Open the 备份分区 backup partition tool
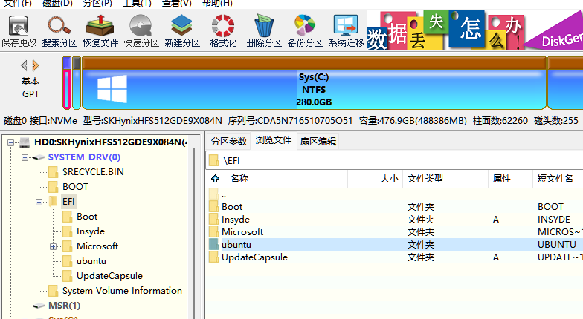Viewport: 583px width, 319px height. (305, 31)
